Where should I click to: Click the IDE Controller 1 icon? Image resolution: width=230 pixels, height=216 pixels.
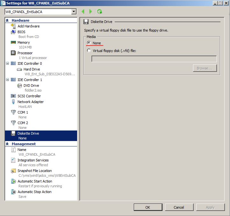point(13,80)
